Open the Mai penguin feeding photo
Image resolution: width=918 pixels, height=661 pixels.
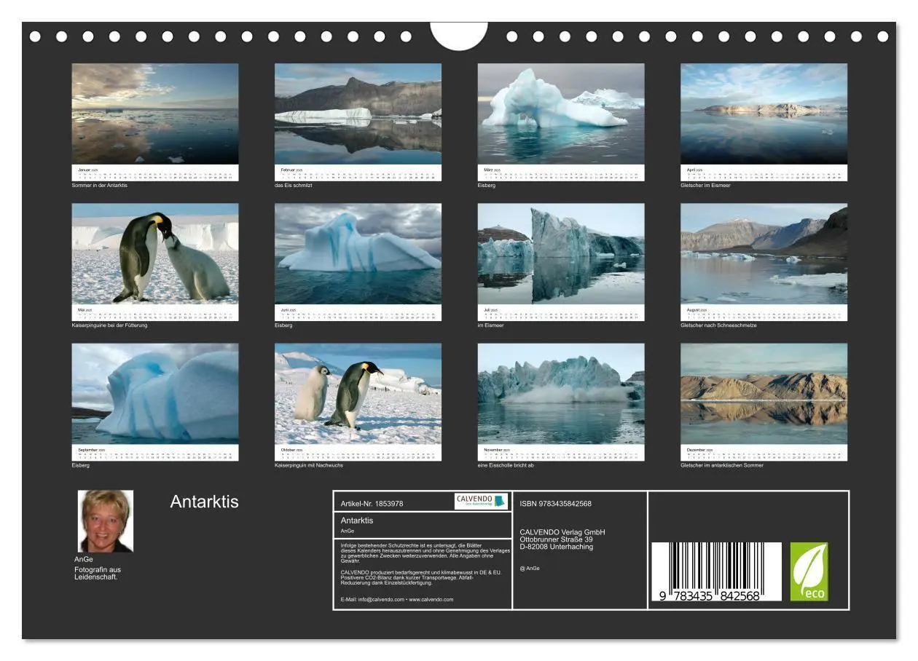[x=155, y=253]
